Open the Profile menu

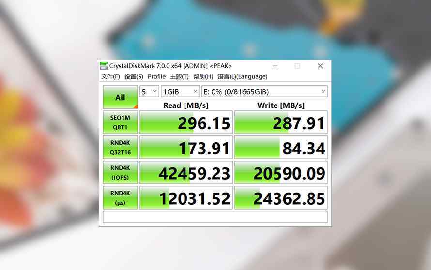click(x=156, y=76)
